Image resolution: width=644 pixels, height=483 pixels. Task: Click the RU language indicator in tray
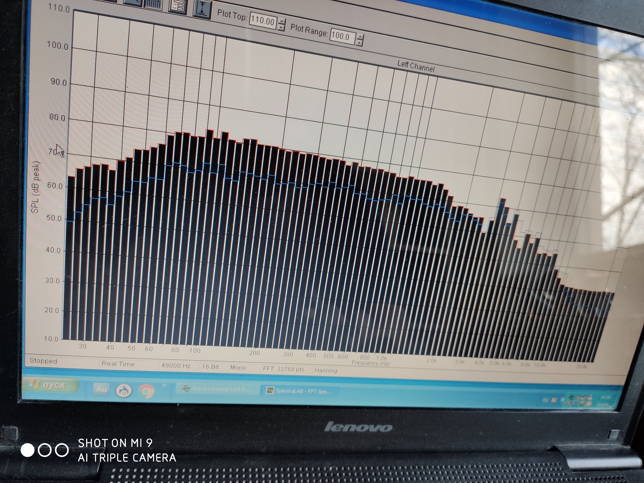[545, 400]
